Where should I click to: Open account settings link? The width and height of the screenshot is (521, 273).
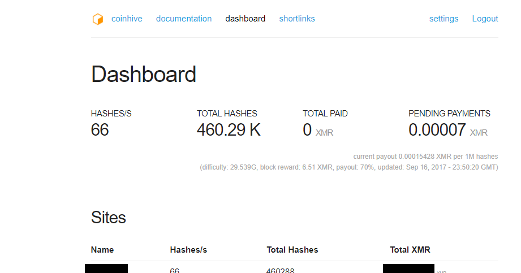point(444,19)
